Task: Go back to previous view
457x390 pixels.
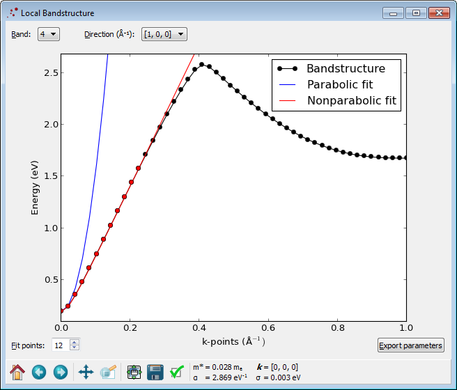Action: (39, 372)
